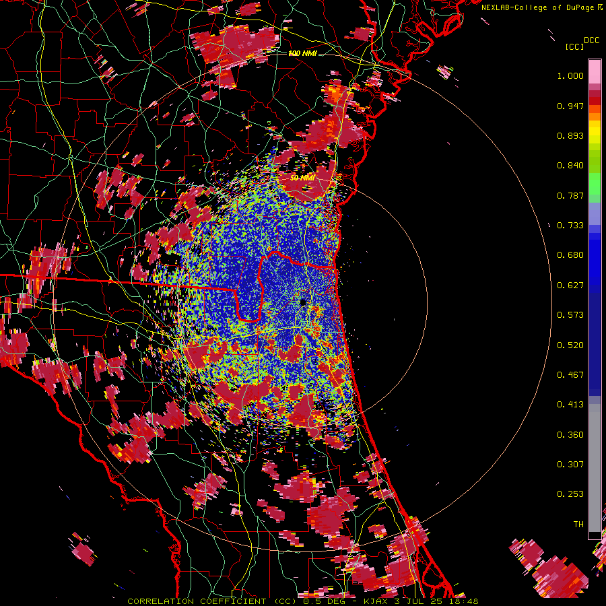This screenshot has width=606, height=606.
Task: Click the TH threshold label
Action: (578, 525)
